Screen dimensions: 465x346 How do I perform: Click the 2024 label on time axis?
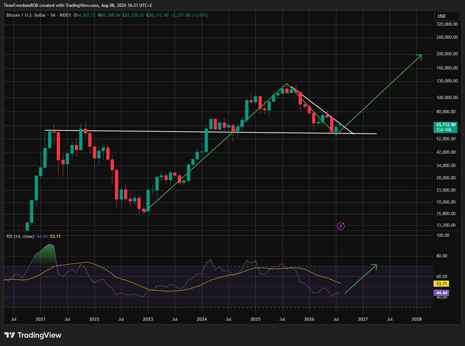tap(202, 319)
